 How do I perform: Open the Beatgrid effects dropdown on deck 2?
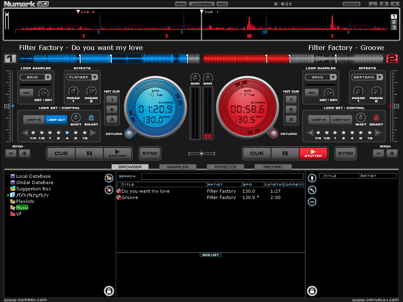380,77
